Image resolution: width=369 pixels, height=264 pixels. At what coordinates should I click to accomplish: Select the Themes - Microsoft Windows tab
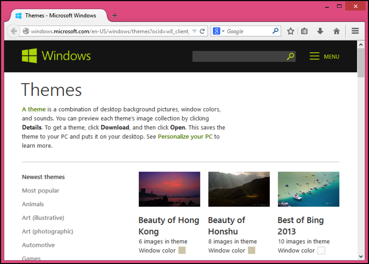coord(59,15)
